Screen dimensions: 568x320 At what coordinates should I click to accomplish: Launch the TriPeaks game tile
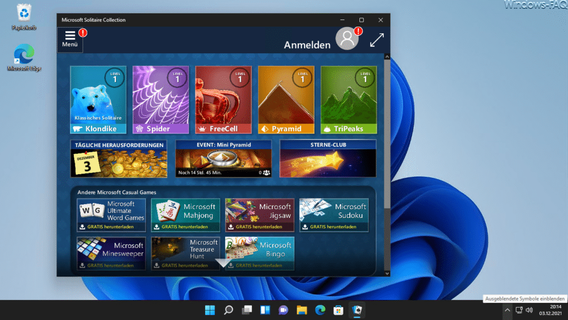[x=349, y=100]
